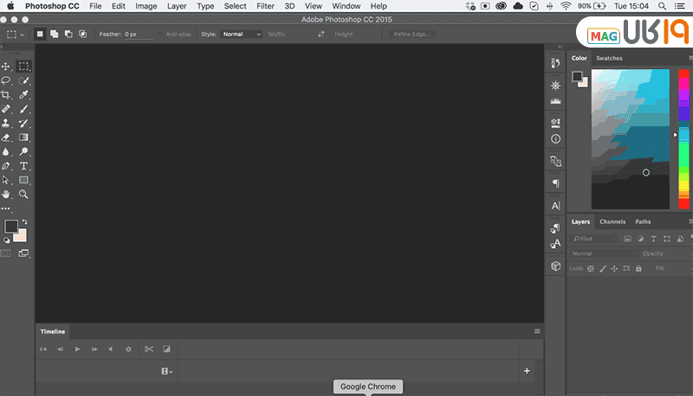
Task: Click the Feather value input field
Action: point(138,35)
